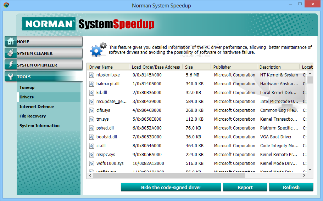Select the Drivers submenu item

(x=49, y=97)
